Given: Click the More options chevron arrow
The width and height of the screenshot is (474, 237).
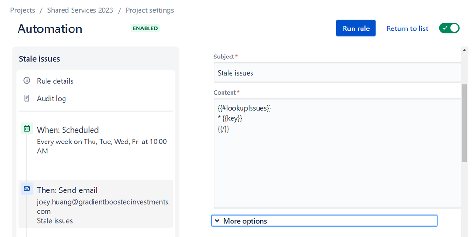Looking at the screenshot, I should [x=217, y=221].
